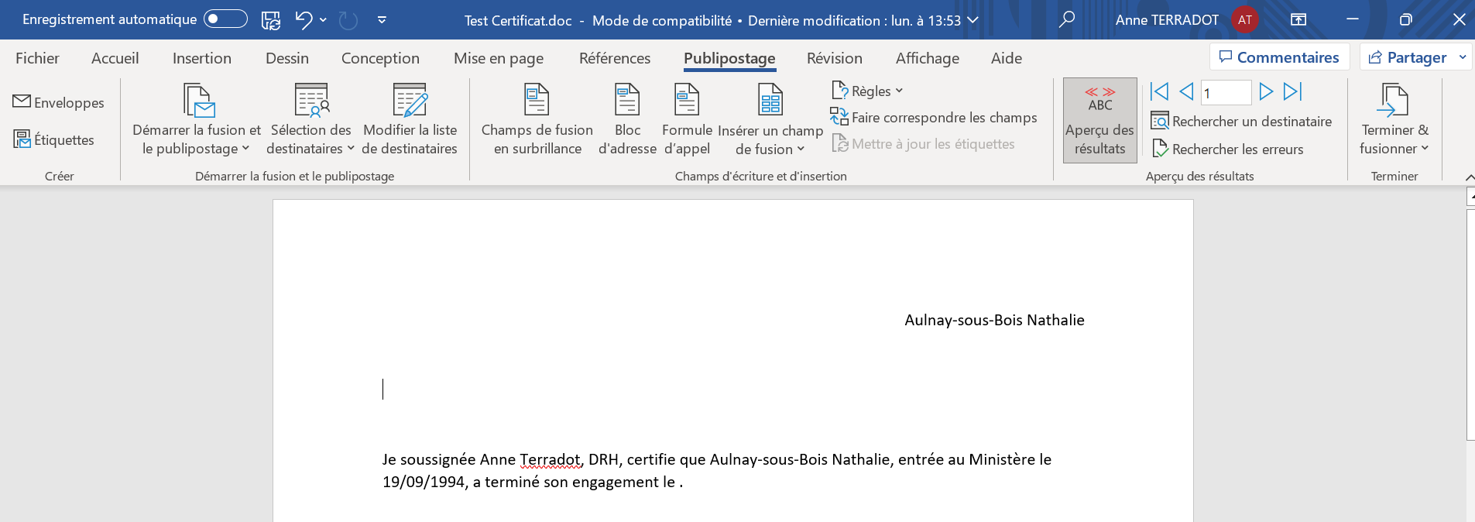Jump to the first record
The image size is (1475, 522).
1159,92
